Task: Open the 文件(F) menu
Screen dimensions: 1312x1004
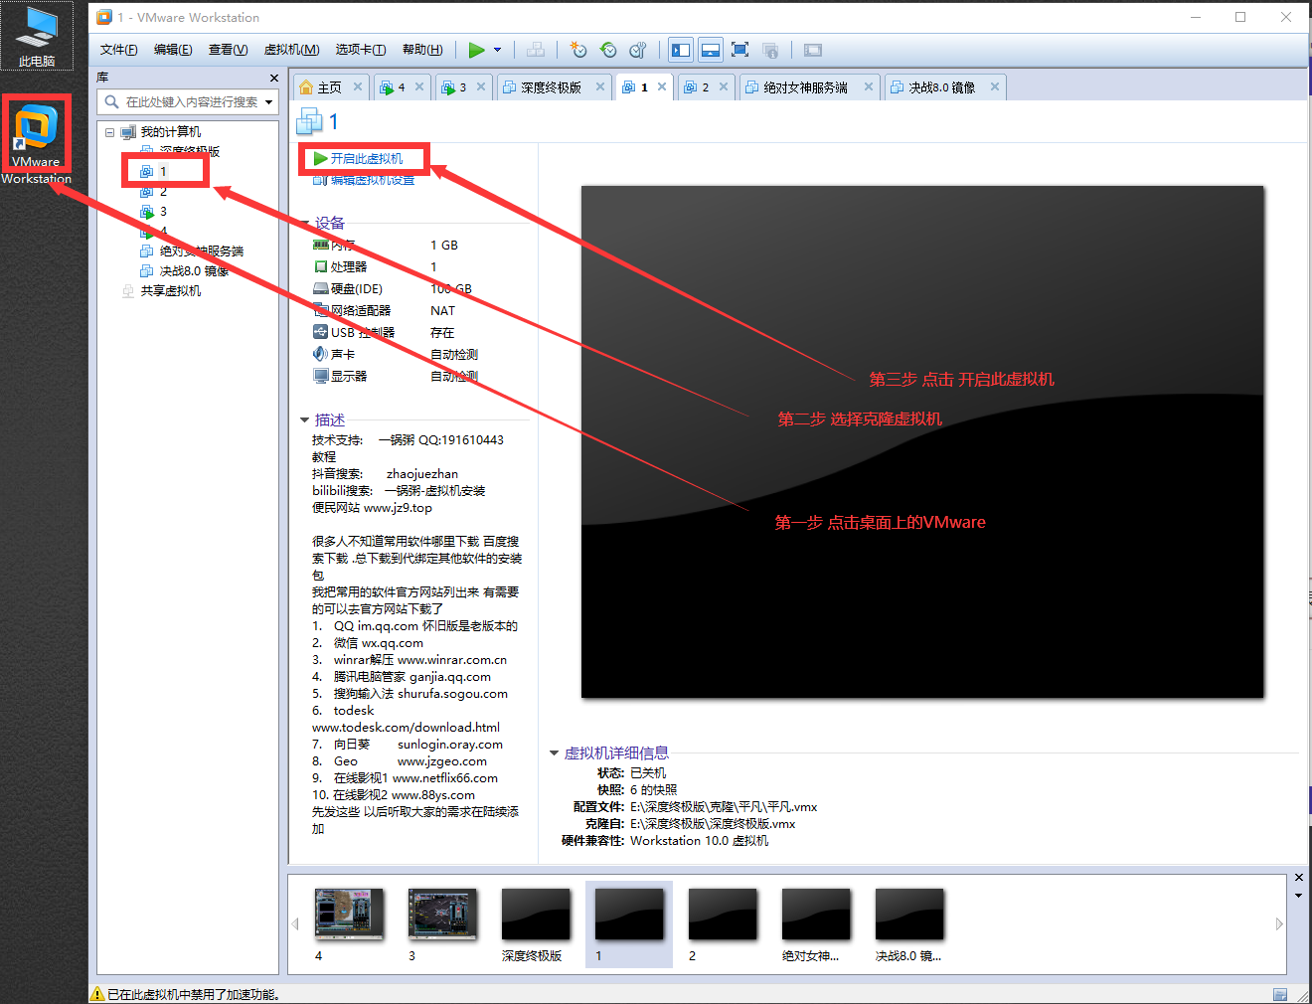Action: tap(119, 50)
